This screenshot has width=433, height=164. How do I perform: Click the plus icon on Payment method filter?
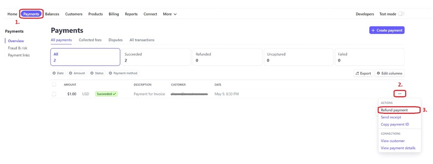point(110,73)
